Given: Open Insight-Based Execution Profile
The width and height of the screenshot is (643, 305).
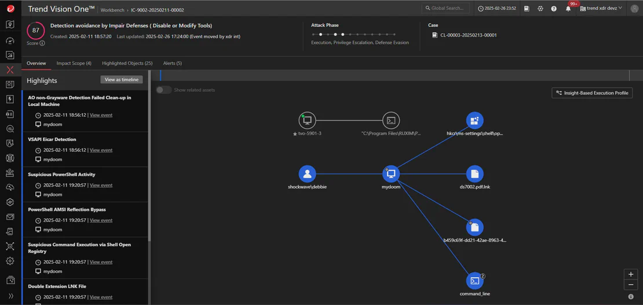Looking at the screenshot, I should tap(592, 93).
